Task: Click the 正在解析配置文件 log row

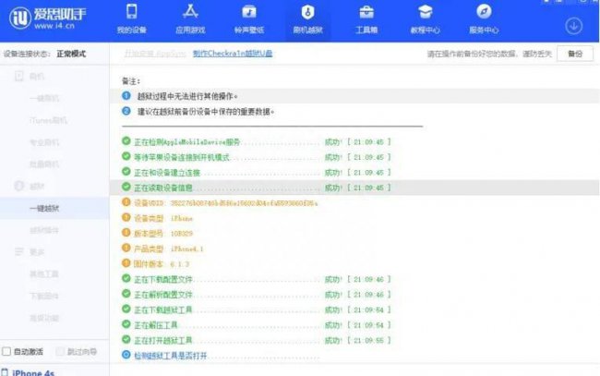Action: coord(257,295)
